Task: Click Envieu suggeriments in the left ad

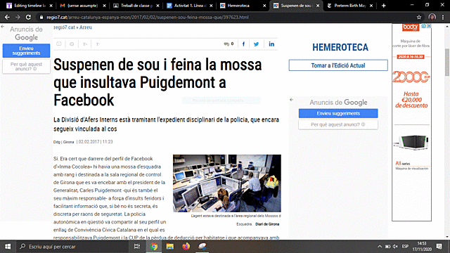Action: tap(26, 51)
